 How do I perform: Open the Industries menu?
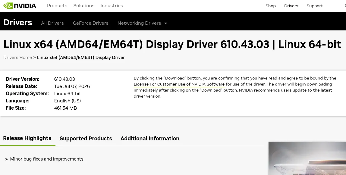tap(112, 6)
